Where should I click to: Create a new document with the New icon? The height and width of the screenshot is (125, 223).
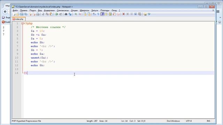point(14,14)
